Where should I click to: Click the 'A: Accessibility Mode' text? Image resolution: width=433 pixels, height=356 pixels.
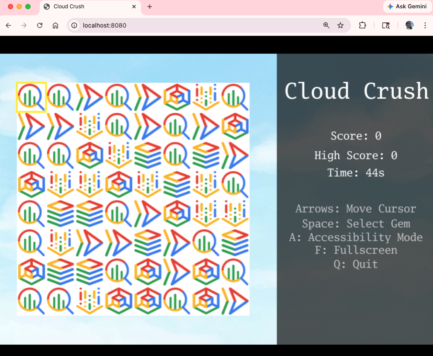pyautogui.click(x=356, y=237)
